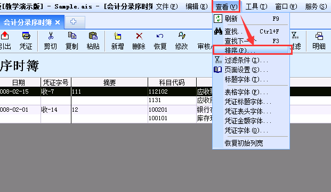The width and height of the screenshot is (331, 192).
Task: Click the 复制 (copy) toolbar icon
Action: coord(72,36)
